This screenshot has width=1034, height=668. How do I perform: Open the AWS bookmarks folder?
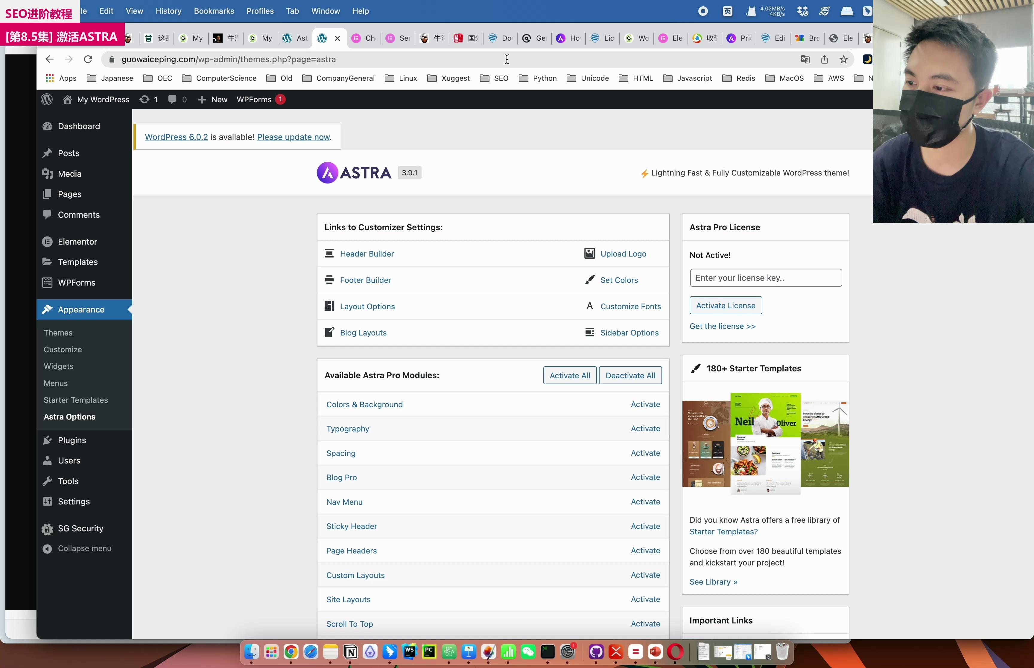pyautogui.click(x=829, y=78)
